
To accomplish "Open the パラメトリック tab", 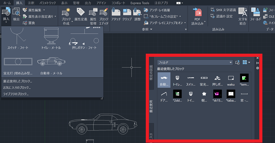I will pos(48,3).
